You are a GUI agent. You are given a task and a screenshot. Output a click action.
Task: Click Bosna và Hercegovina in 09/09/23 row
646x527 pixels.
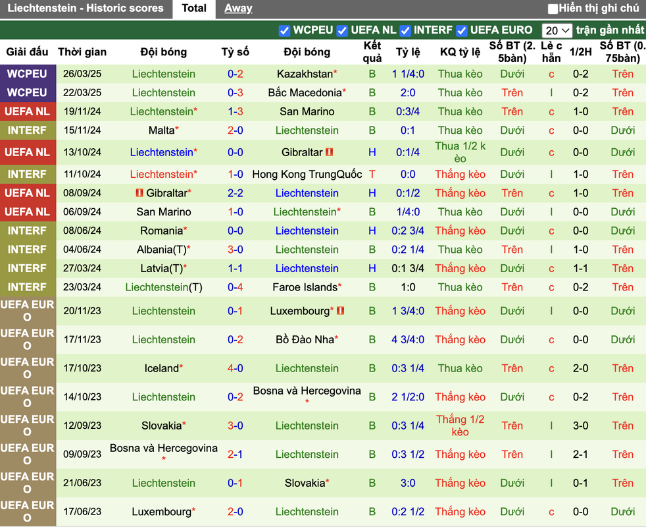click(164, 448)
